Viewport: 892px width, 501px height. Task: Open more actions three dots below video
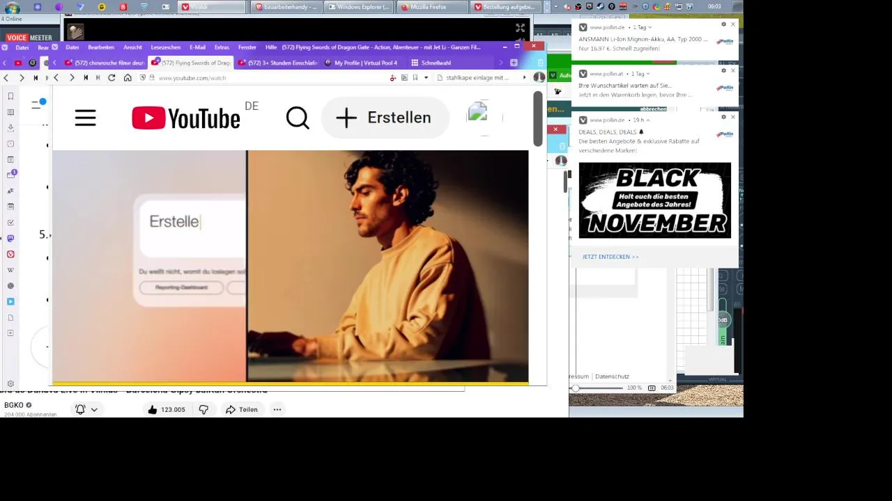coord(277,410)
